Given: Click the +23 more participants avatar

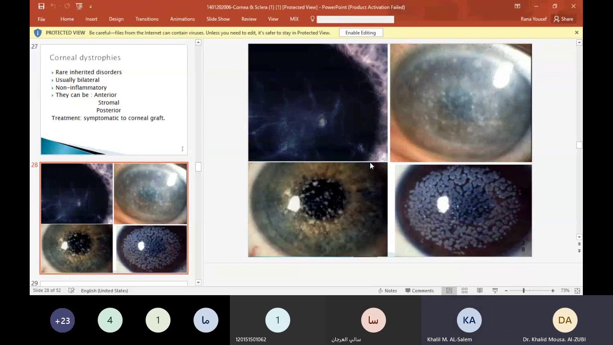Looking at the screenshot, I should [x=62, y=321].
